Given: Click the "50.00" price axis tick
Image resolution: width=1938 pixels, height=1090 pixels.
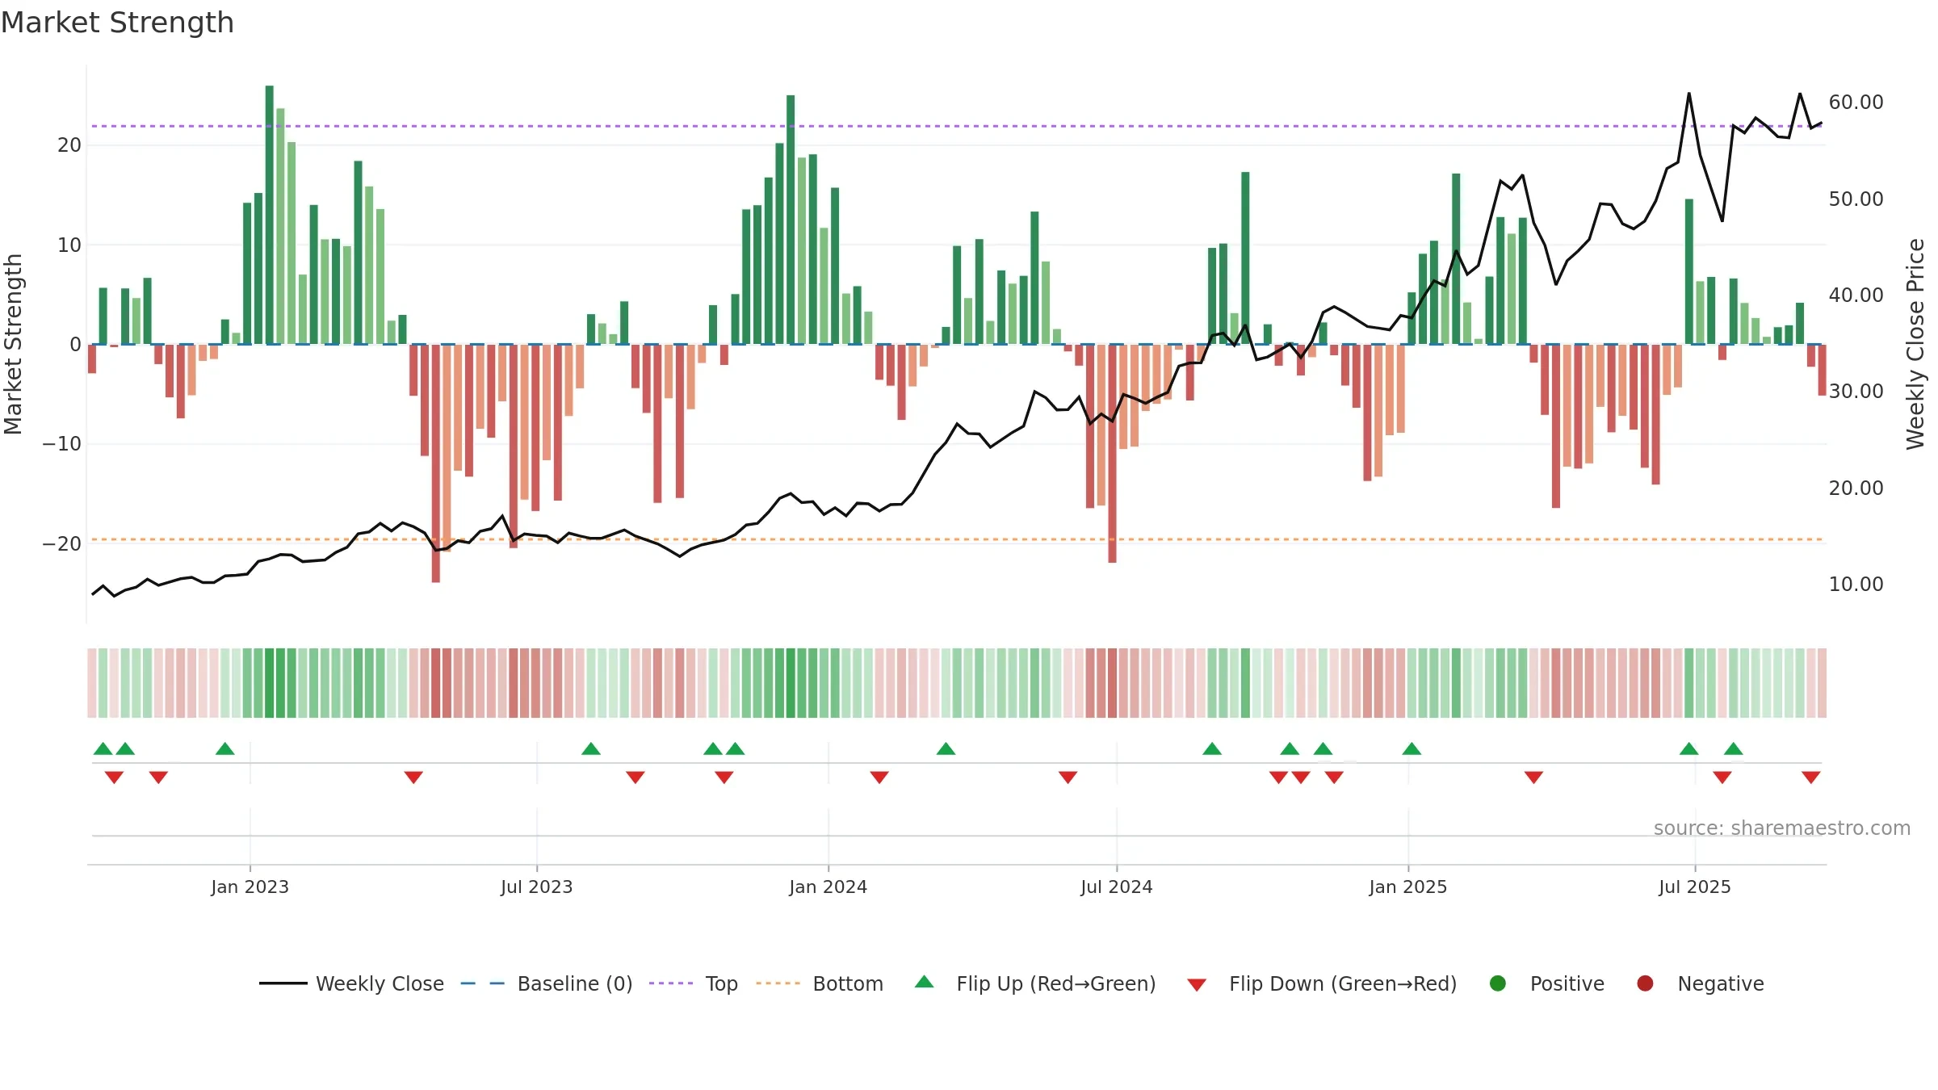Looking at the screenshot, I should coord(1856,199).
